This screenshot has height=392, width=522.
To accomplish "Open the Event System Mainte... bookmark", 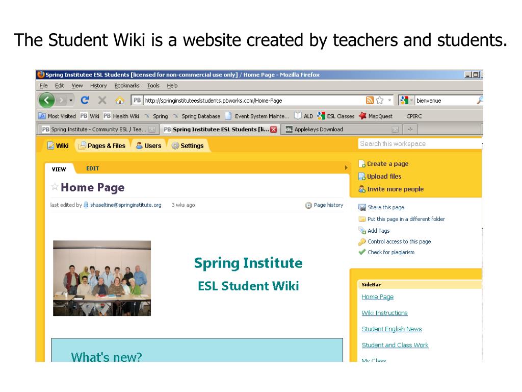I will click(x=257, y=116).
